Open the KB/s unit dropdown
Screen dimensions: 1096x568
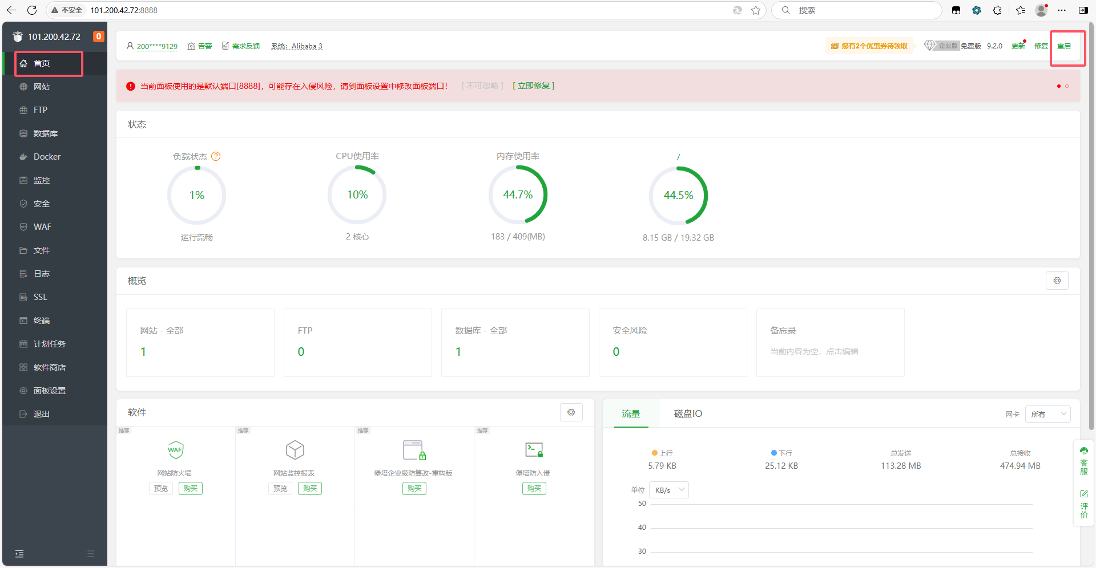668,490
